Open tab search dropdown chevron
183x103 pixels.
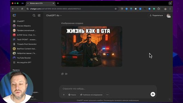click(170, 3)
